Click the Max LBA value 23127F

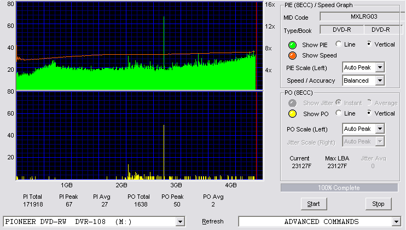337,166
